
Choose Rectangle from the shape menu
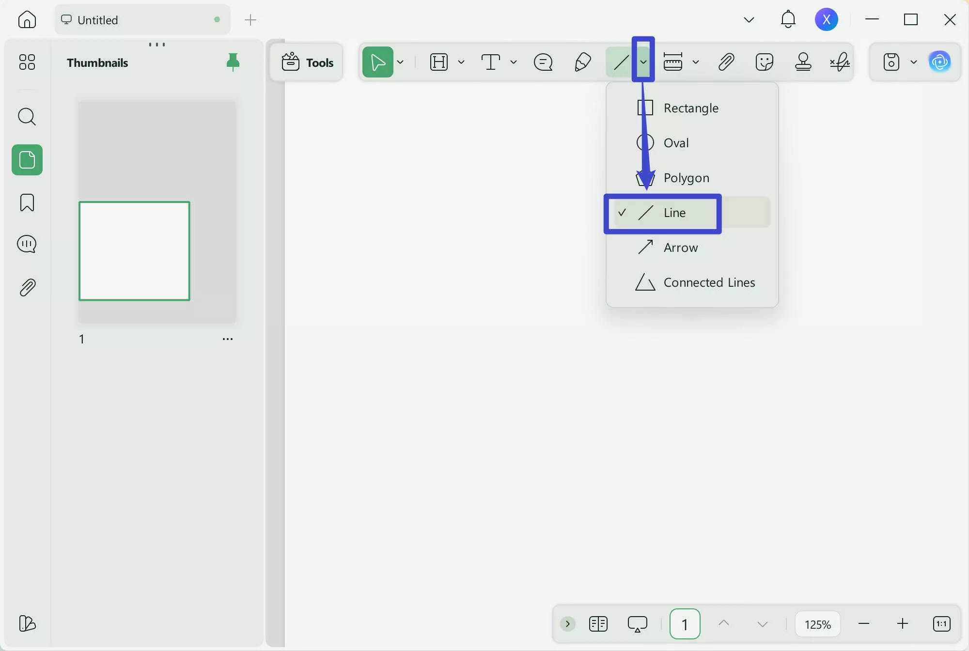pyautogui.click(x=690, y=108)
